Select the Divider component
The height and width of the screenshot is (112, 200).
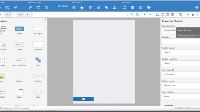[19, 78]
